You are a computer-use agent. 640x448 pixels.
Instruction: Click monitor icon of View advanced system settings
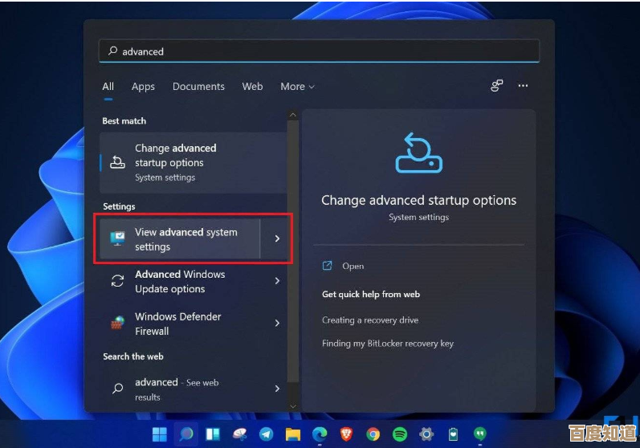117,238
